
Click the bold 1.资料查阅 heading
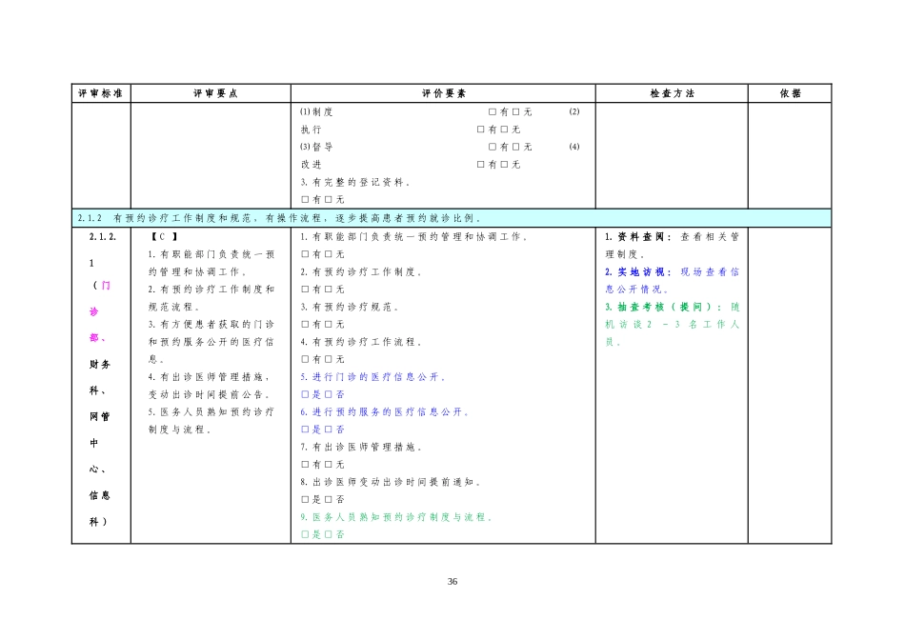coord(638,236)
